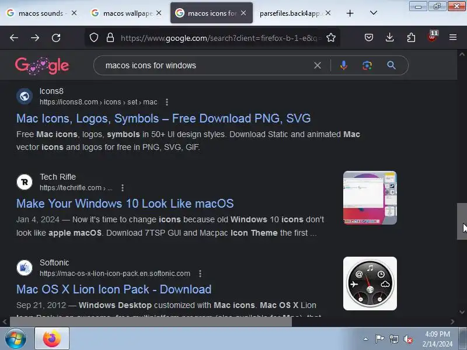The height and width of the screenshot is (350, 467).
Task: Open more options for Tech Rifle result
Action: tap(123, 188)
